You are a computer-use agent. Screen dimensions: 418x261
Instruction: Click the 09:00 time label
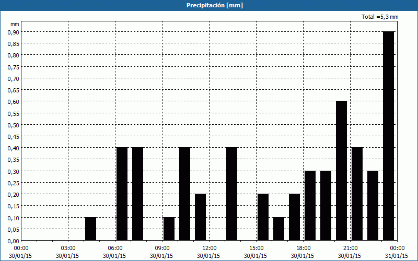pyautogui.click(x=162, y=248)
